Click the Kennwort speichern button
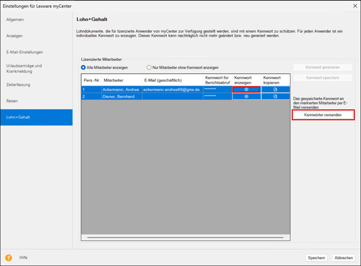This screenshot has height=266, width=361. coord(323,78)
